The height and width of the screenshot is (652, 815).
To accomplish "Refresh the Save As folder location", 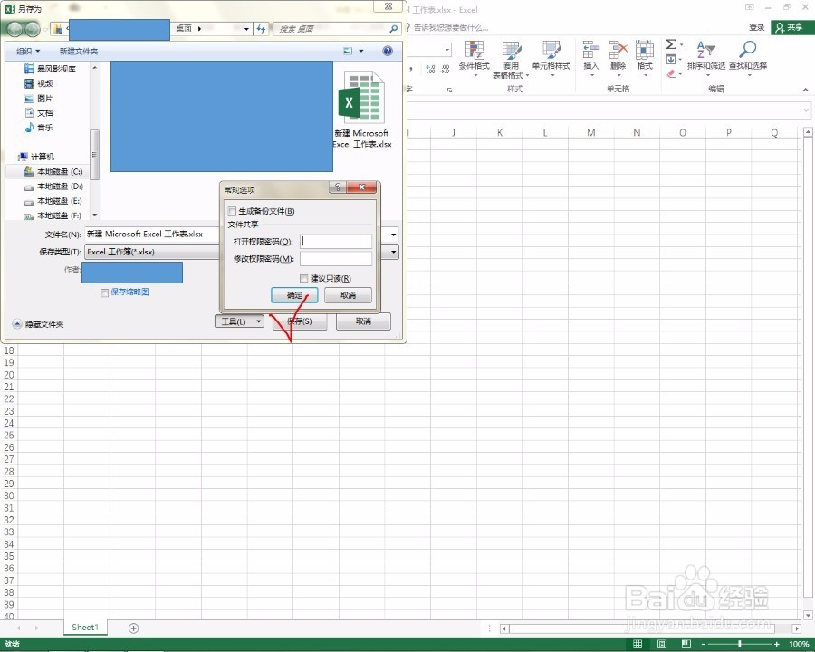I will coord(261,29).
